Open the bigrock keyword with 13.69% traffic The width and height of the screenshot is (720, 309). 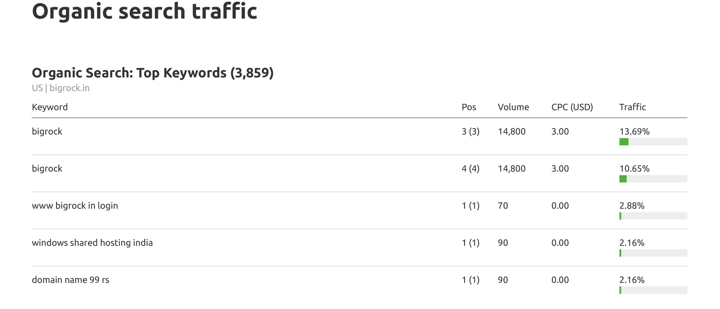tap(47, 132)
